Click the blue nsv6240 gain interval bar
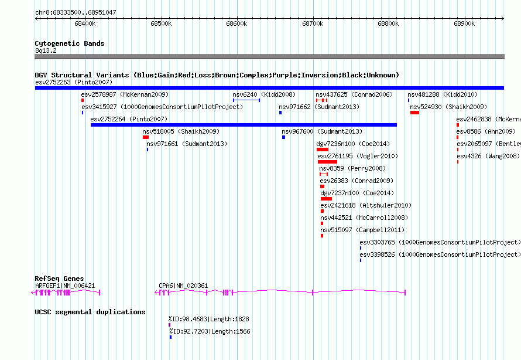Viewport: 521px width, 360px height. 246,100
